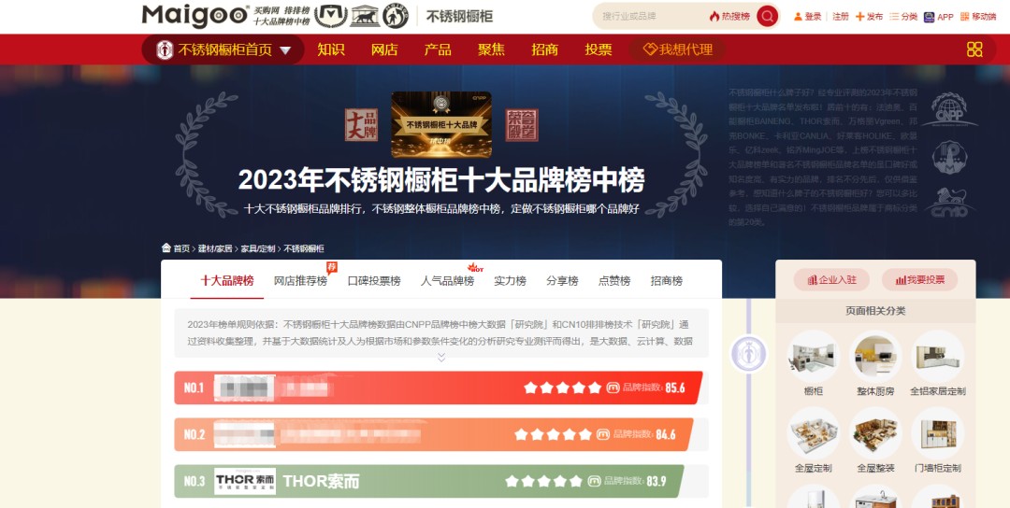This screenshot has width=1010, height=508.
Task: Click the 发布 publish plus icon
Action: [860, 17]
